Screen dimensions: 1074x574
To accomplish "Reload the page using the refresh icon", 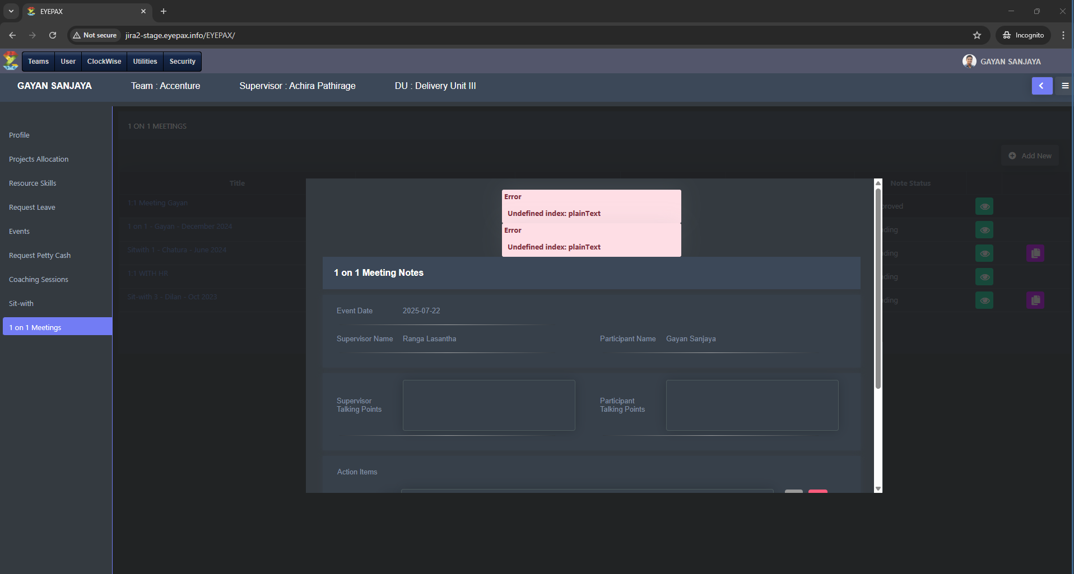I will click(53, 35).
